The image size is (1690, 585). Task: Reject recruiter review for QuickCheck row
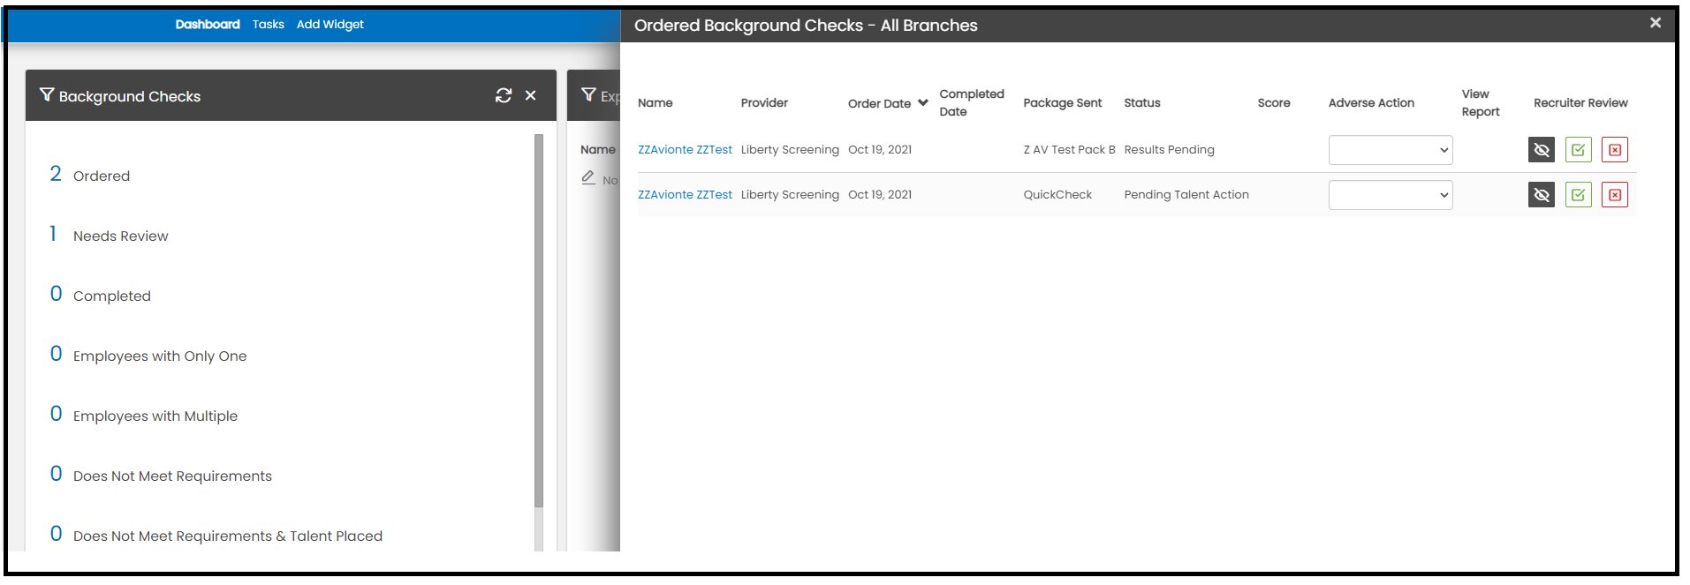click(1615, 195)
